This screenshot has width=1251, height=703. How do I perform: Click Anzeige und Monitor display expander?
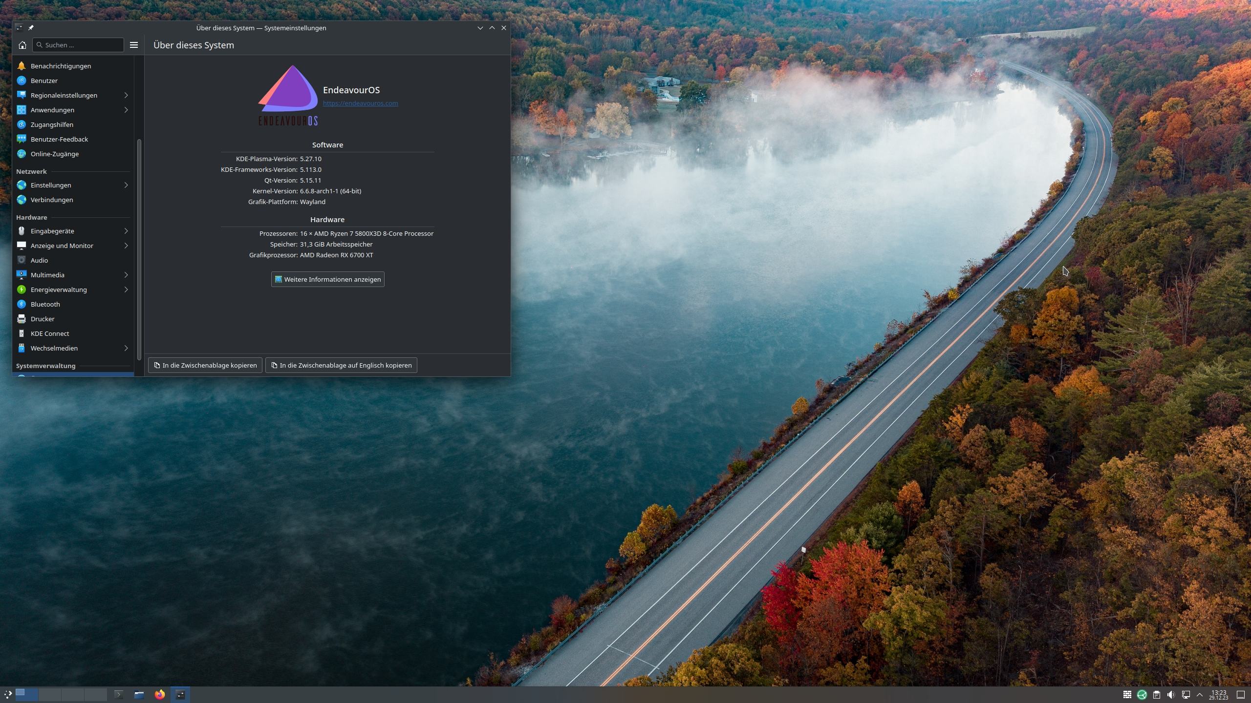(x=127, y=246)
